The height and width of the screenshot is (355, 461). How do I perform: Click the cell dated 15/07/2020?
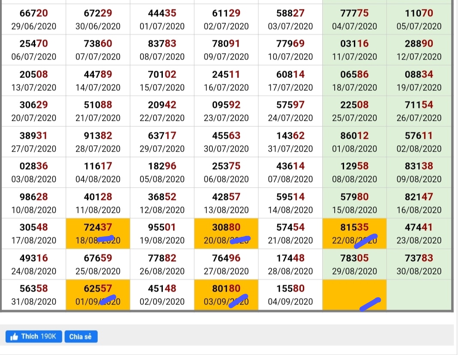162,81
